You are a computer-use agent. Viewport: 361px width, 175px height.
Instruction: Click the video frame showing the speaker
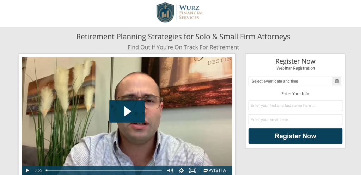coord(127,111)
